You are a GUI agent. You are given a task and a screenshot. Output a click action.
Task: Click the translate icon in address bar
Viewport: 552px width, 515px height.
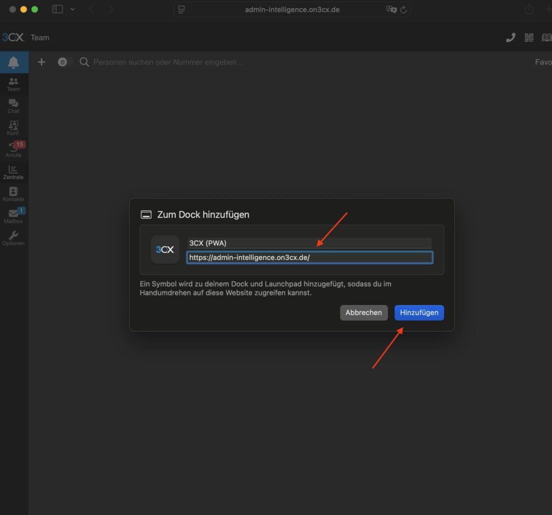(x=391, y=10)
